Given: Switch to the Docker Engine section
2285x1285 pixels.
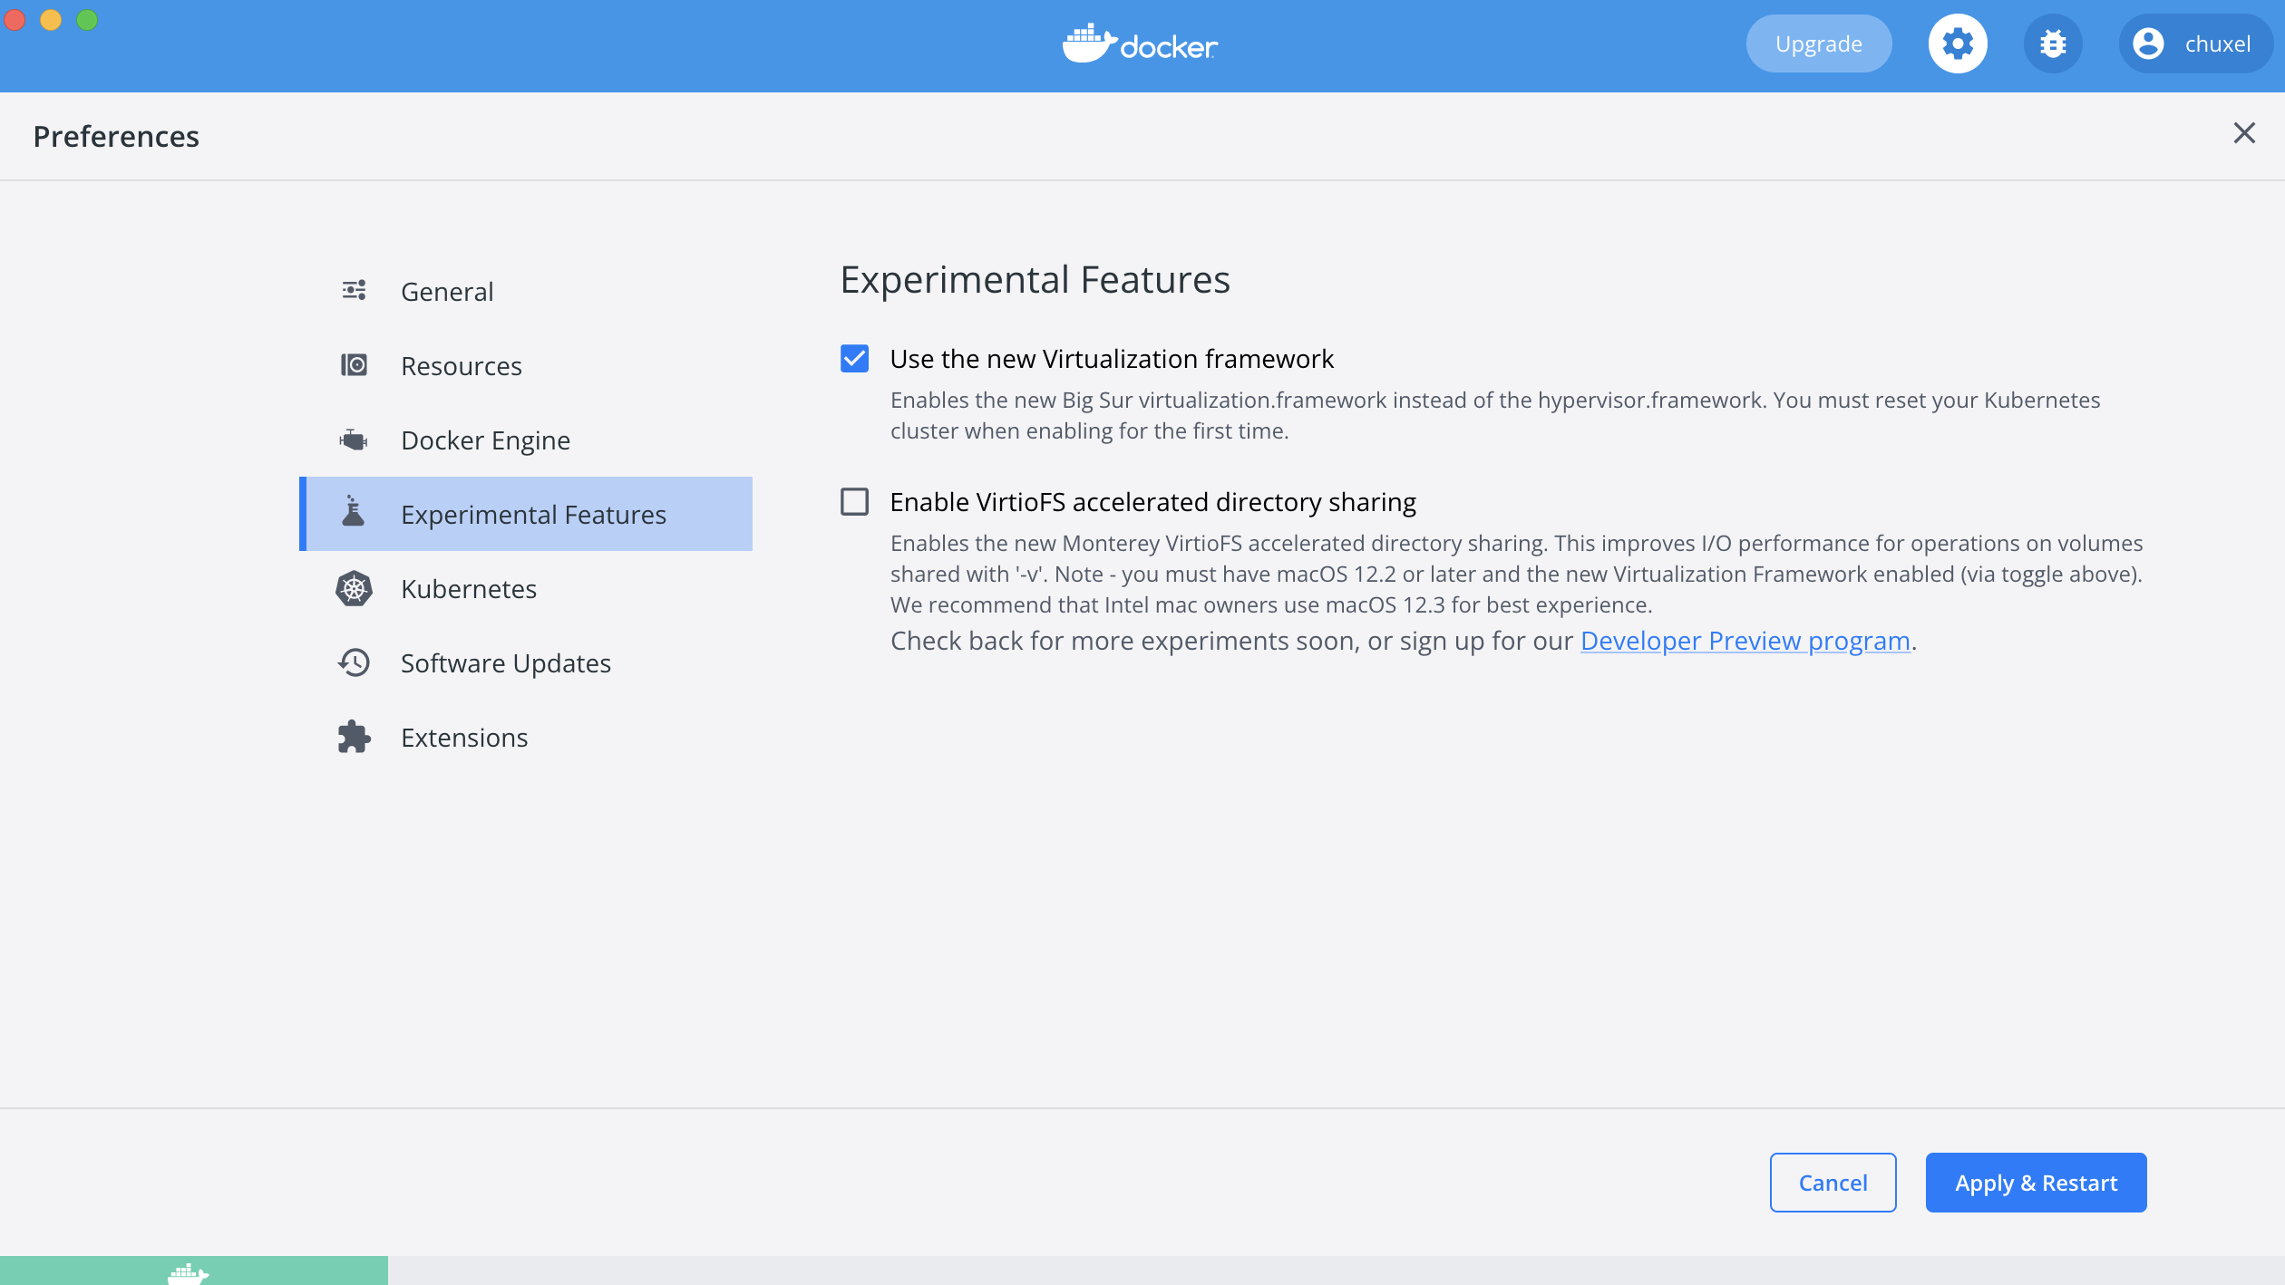Looking at the screenshot, I should coord(485,440).
